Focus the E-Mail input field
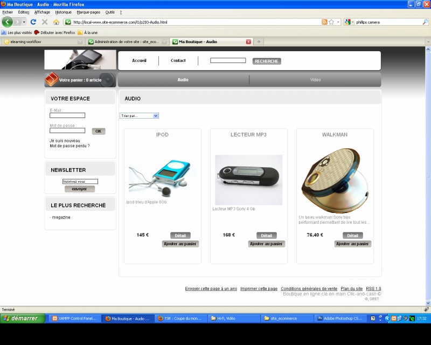The height and width of the screenshot is (345, 431). pyautogui.click(x=67, y=115)
